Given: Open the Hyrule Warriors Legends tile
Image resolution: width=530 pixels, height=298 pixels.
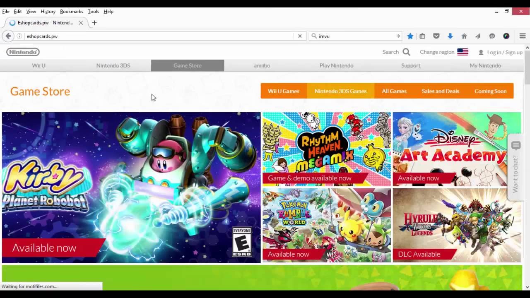Looking at the screenshot, I should [457, 225].
